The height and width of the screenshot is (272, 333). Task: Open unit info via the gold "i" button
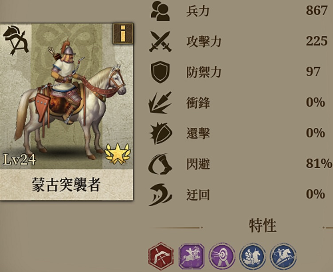click(123, 34)
